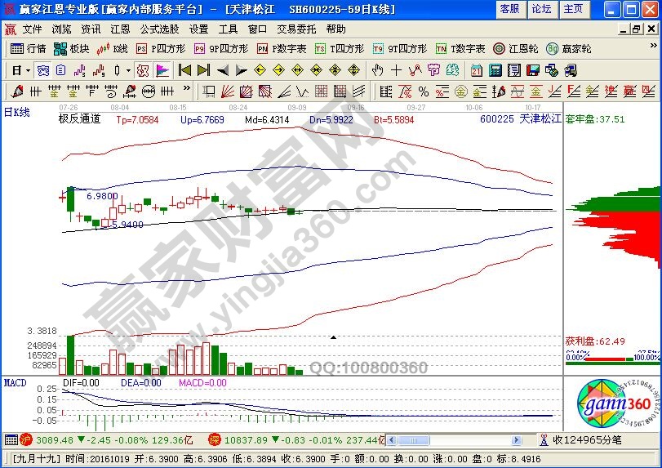Expand the 日 period dropdown arrow
The image size is (662, 468).
[28, 70]
